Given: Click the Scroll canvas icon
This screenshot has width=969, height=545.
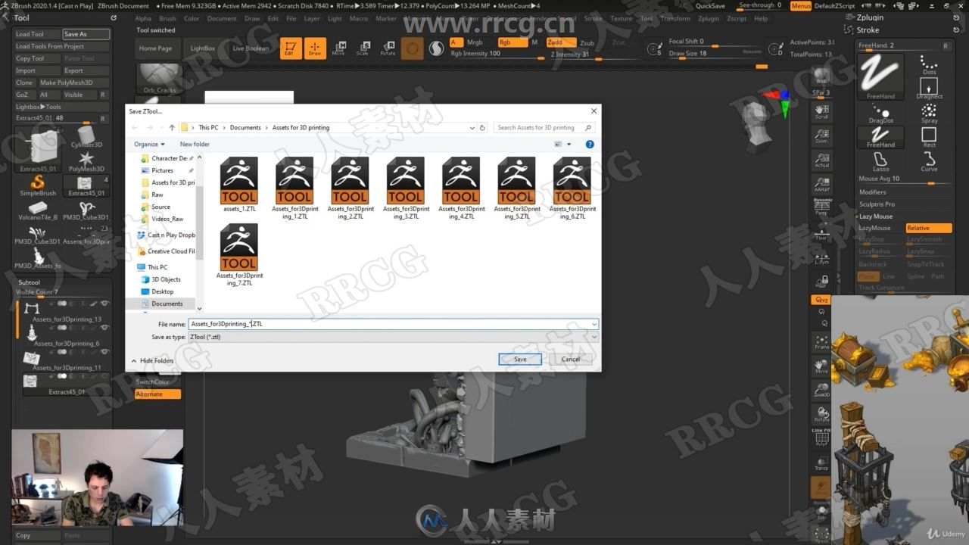Looking at the screenshot, I should point(821,111).
